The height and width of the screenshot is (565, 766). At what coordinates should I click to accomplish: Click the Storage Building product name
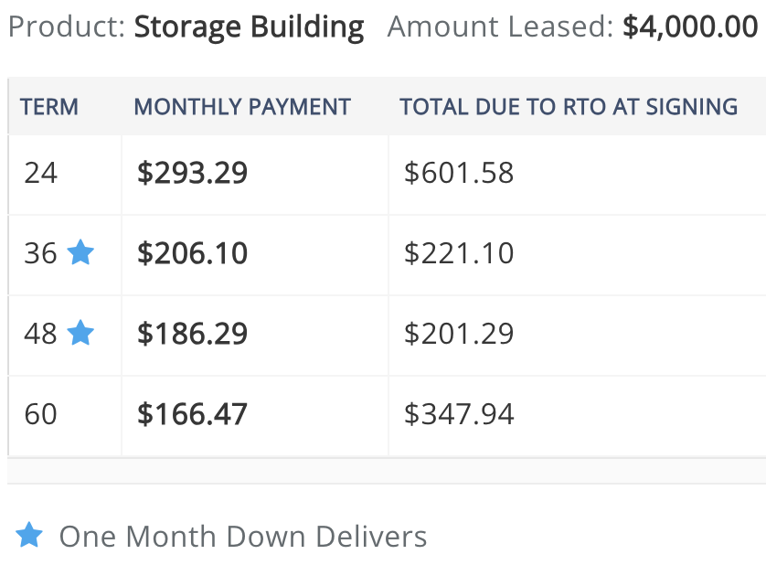coord(250,27)
